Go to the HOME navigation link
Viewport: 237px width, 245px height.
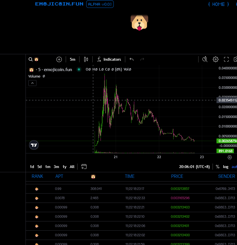click(218, 4)
